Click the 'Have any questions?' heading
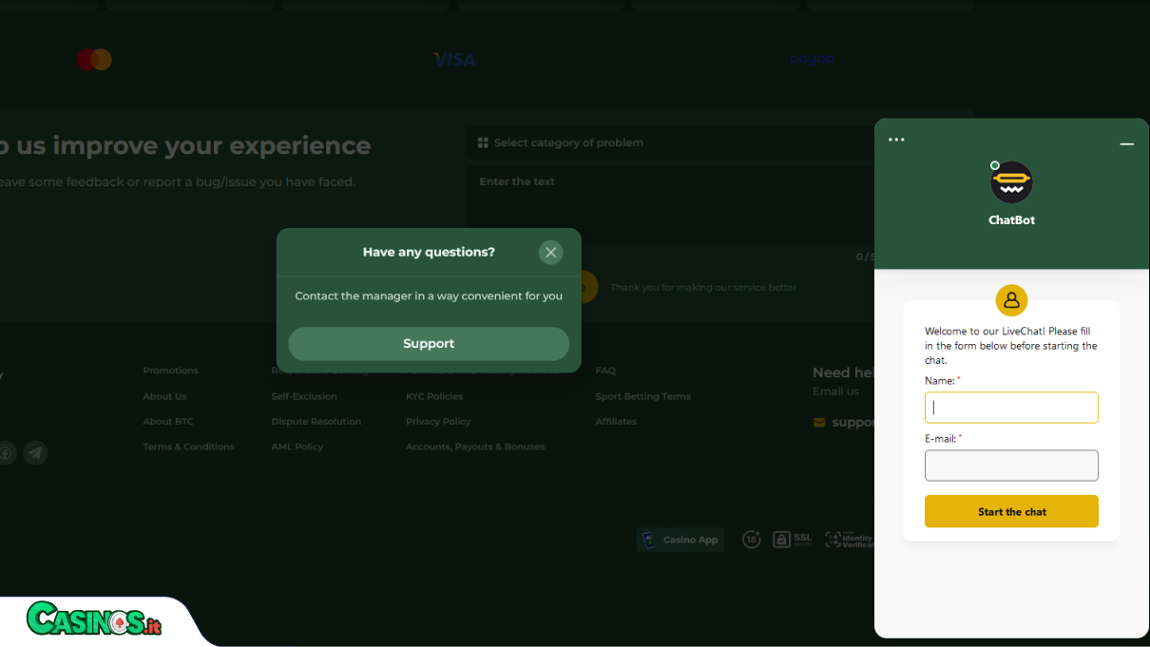Viewport: 1150px width, 647px height. [429, 252]
